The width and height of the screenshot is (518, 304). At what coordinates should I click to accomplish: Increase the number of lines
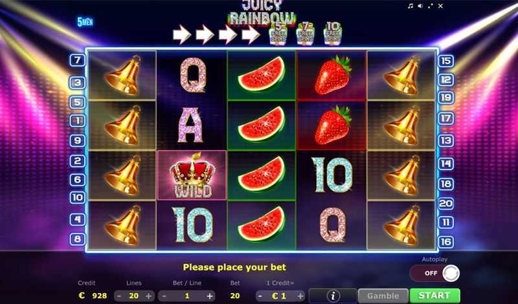[x=149, y=296]
